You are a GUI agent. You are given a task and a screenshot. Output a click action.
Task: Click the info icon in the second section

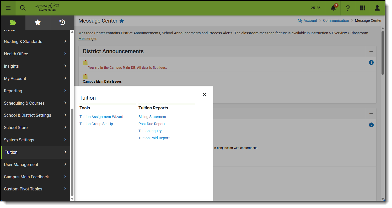pyautogui.click(x=371, y=125)
